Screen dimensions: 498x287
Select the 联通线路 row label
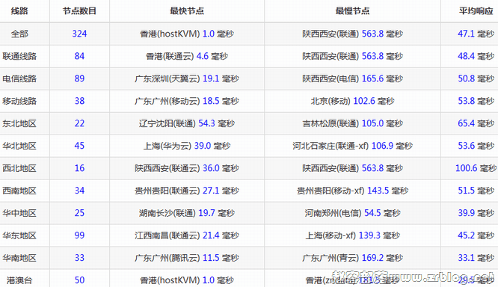19,56
